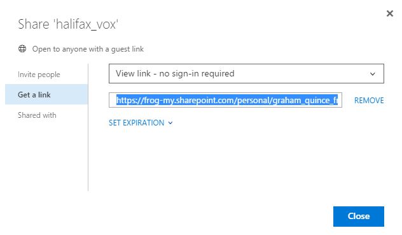Viewport: 402px width, 235px height.
Task: Switch to the Invite people tab
Action: (x=39, y=75)
